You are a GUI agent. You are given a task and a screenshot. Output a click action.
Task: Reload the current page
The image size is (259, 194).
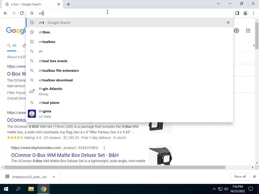point(22,13)
